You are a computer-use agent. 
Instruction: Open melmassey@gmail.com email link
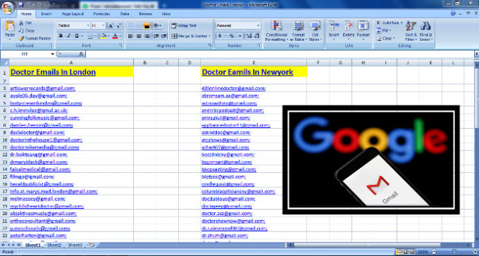pyautogui.click(x=37, y=198)
